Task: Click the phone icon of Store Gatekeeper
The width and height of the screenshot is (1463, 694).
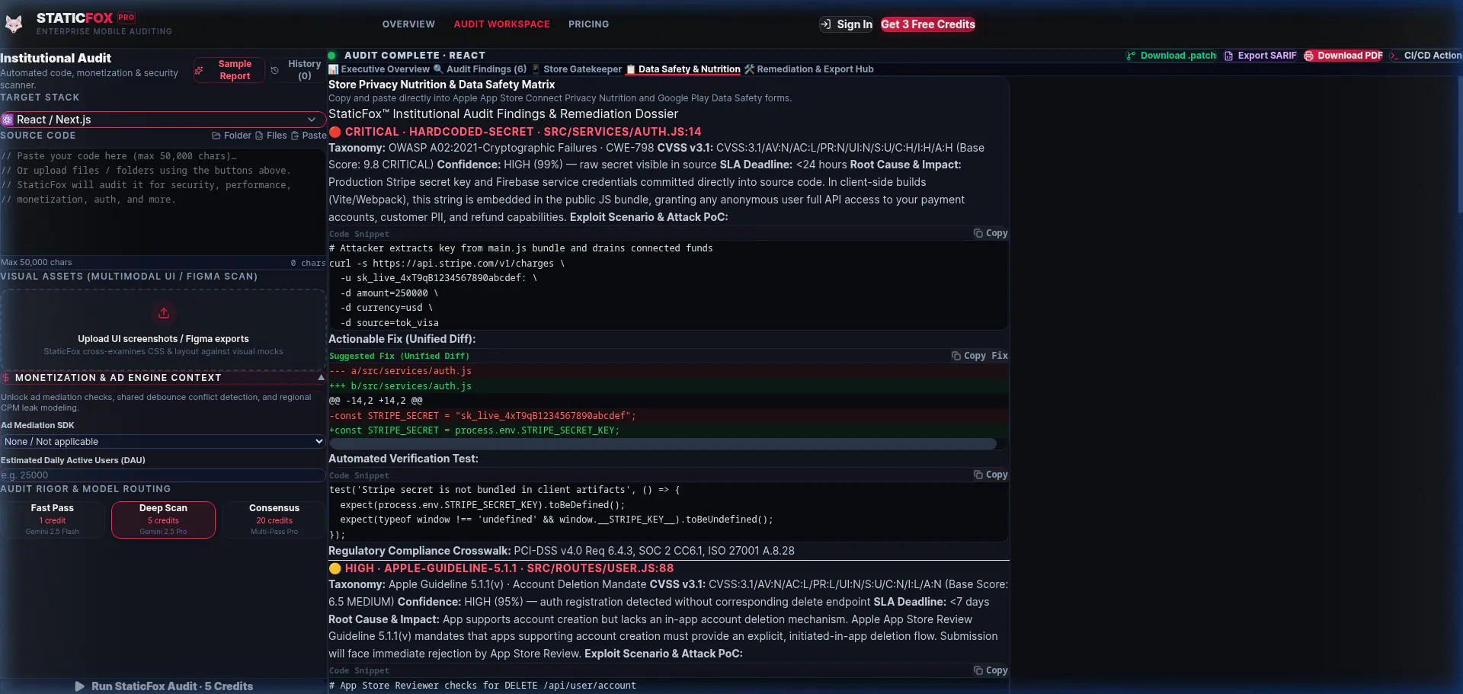Action: tap(536, 69)
